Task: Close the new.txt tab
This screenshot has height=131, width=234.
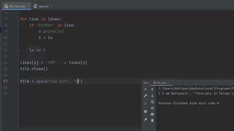Action: tap(52, 6)
